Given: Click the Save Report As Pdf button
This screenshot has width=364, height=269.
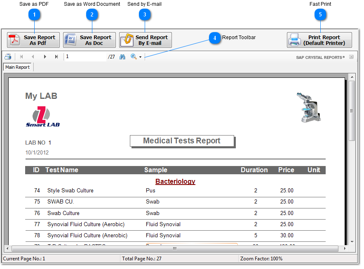Looking at the screenshot, I should click(x=33, y=40).
